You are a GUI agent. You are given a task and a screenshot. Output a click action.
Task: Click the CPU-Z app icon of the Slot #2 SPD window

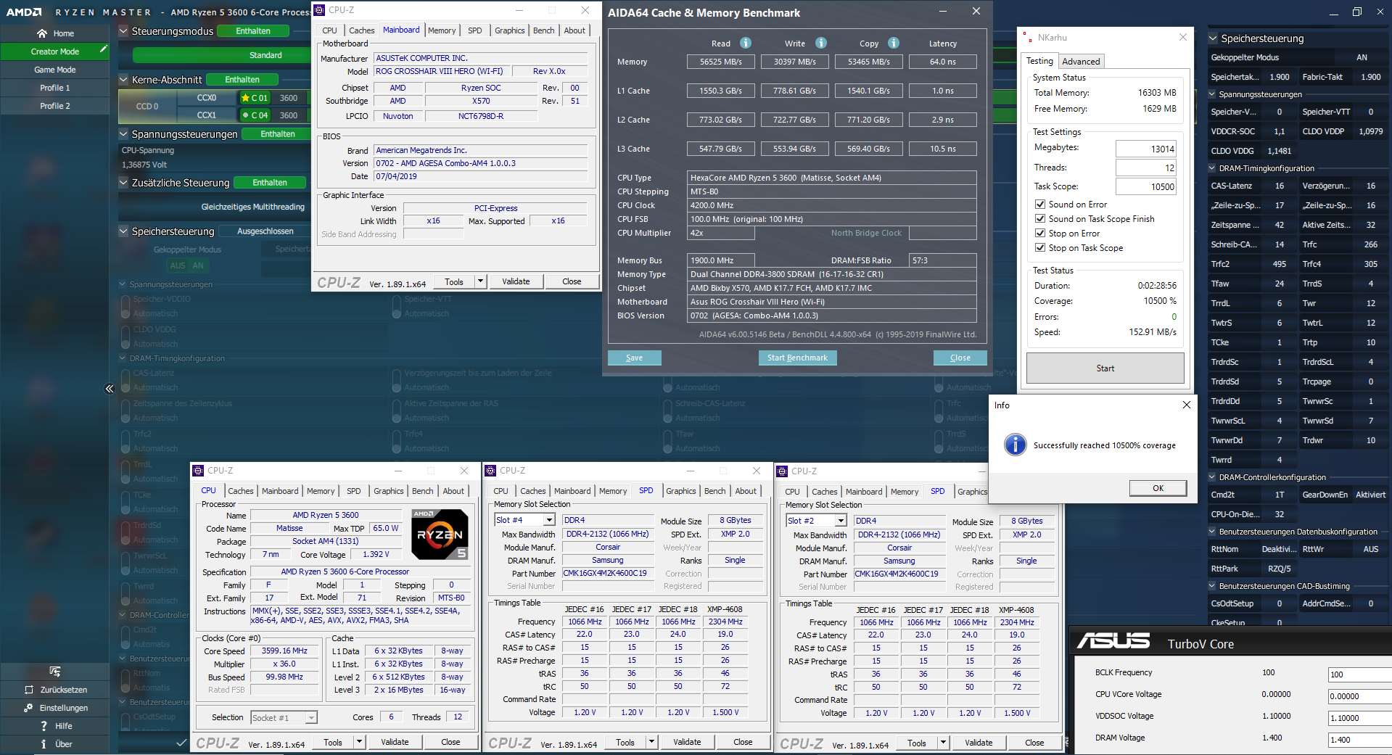782,471
